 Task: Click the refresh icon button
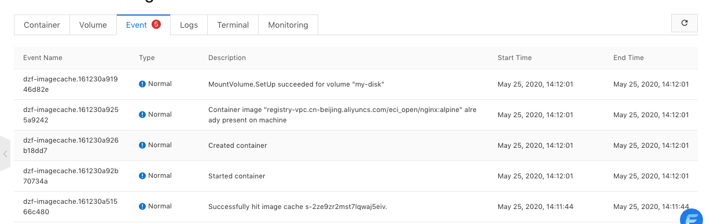685,23
